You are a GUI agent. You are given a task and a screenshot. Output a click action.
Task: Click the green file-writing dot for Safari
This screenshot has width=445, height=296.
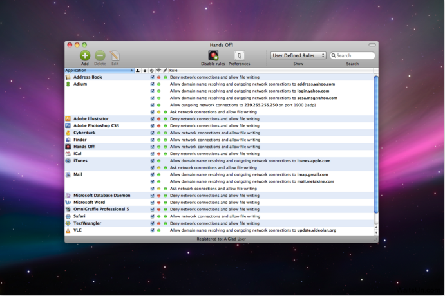click(165, 216)
